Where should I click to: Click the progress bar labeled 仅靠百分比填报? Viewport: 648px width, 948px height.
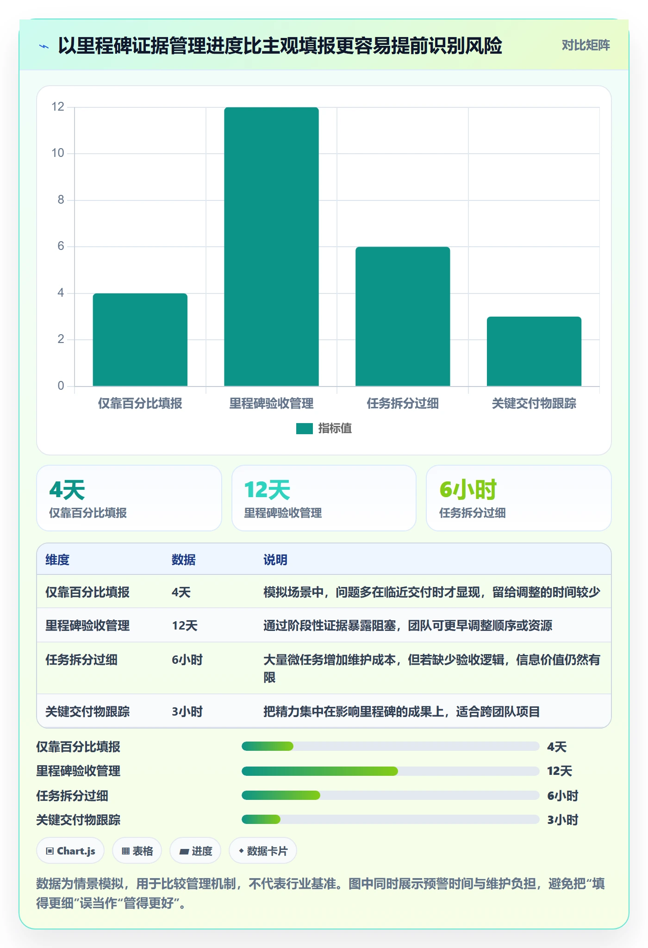pos(390,746)
